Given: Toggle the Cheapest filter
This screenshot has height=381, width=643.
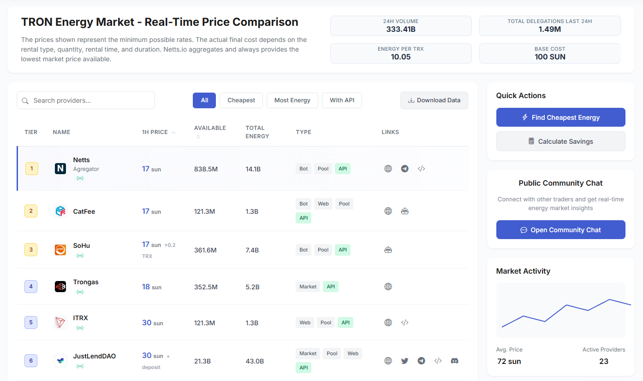Looking at the screenshot, I should click(x=241, y=100).
